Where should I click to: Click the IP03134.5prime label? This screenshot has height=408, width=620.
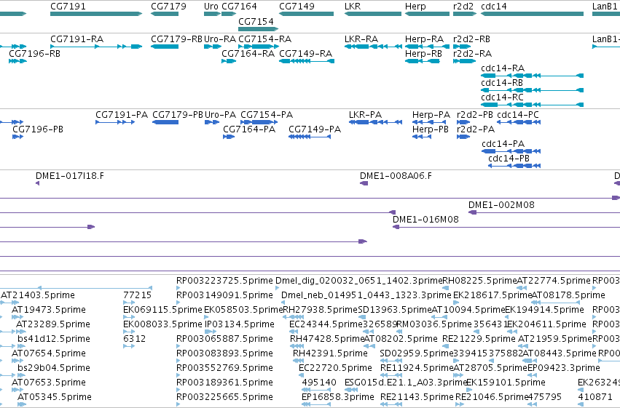(x=239, y=324)
